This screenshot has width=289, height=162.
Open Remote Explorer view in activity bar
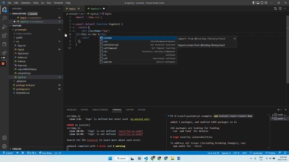4,44
